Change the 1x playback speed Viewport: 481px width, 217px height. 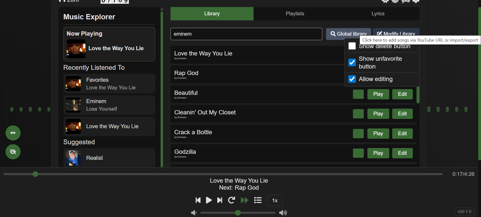(275, 200)
